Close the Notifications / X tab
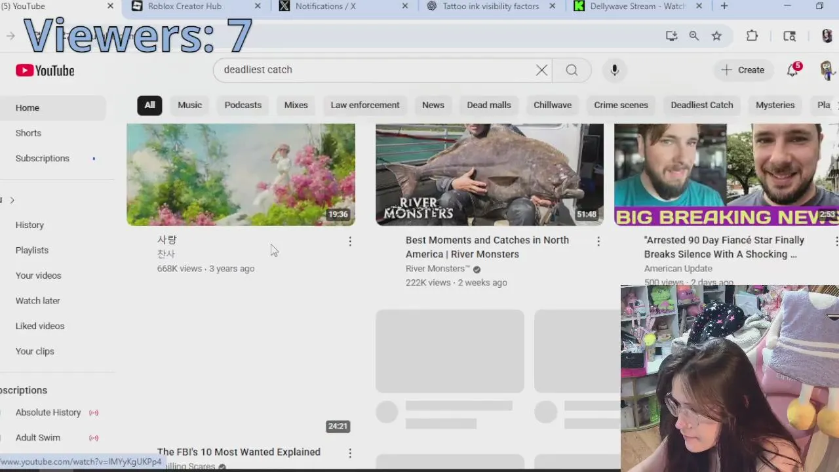This screenshot has width=839, height=472. pos(404,6)
